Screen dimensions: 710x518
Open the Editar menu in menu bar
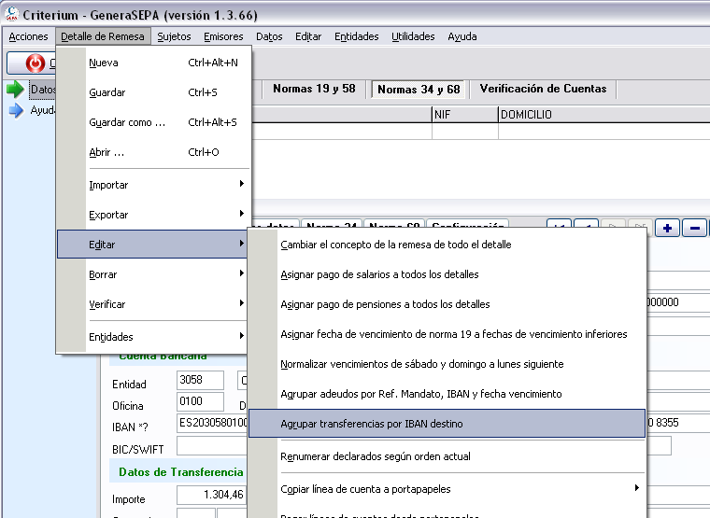coord(308,36)
